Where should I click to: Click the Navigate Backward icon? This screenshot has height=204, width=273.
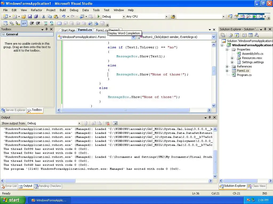pyautogui.click(x=82, y=16)
